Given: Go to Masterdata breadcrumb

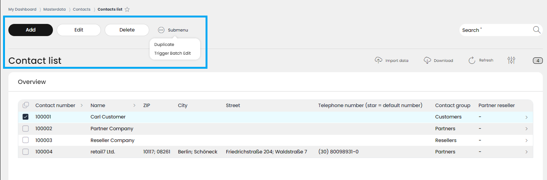Looking at the screenshot, I should [x=54, y=9].
